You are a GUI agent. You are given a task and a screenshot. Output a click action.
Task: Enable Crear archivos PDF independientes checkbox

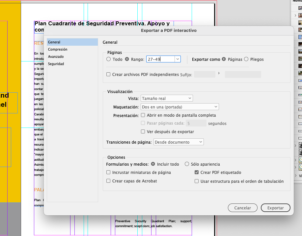pyautogui.click(x=108, y=74)
